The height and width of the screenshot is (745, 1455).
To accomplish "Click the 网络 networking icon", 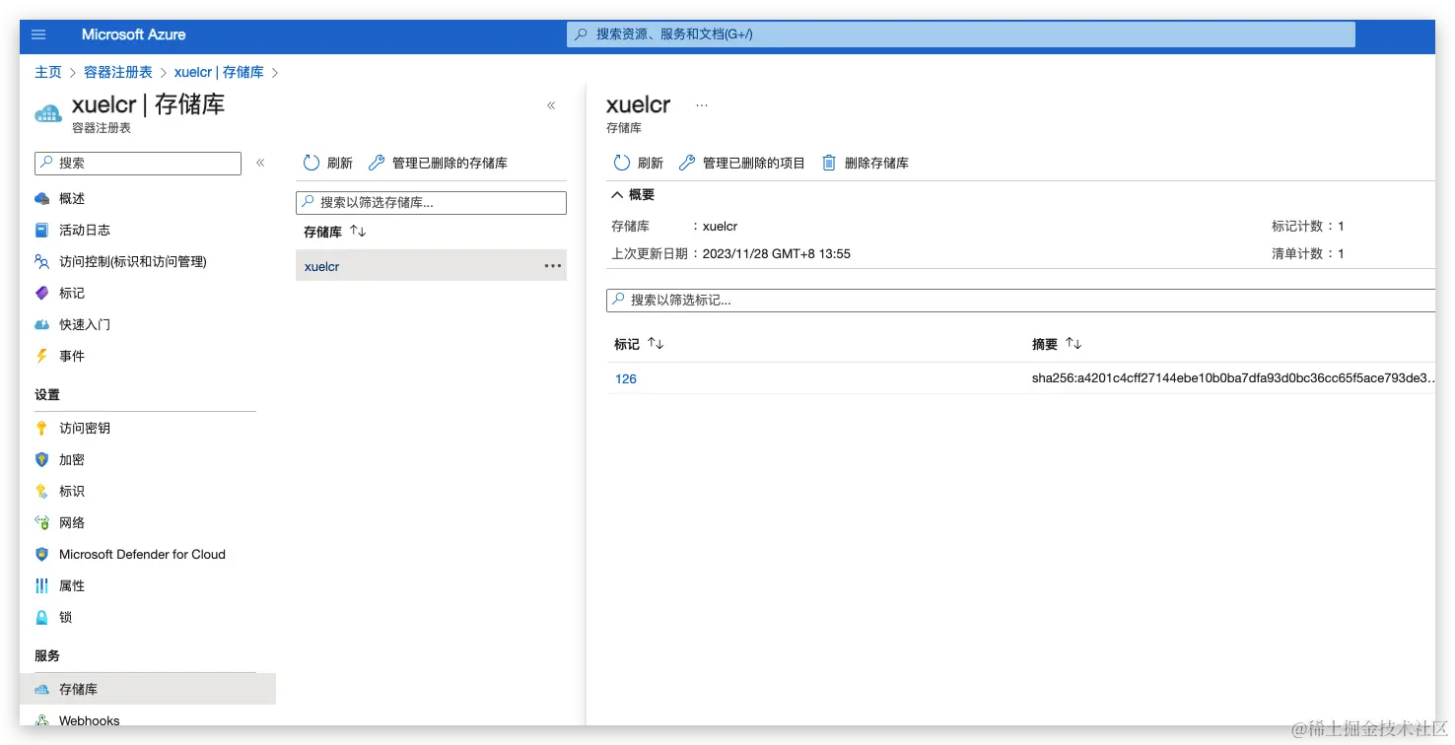I will click(41, 522).
